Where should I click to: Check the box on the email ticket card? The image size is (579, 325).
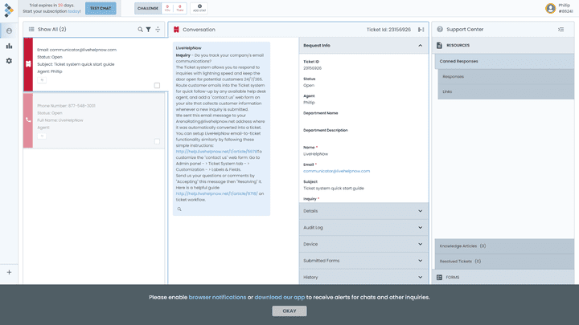[157, 85]
